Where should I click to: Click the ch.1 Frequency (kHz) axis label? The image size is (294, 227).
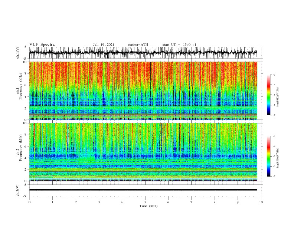tap(19, 86)
